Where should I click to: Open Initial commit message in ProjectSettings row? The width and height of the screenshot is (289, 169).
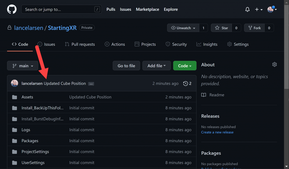coord(82,152)
